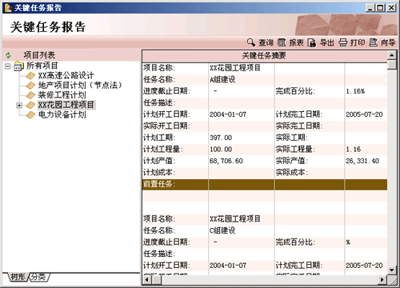Viewport: 400px width, 288px height.
Task: Click the horizontal scrollbar right arrow
Action: click(382, 280)
